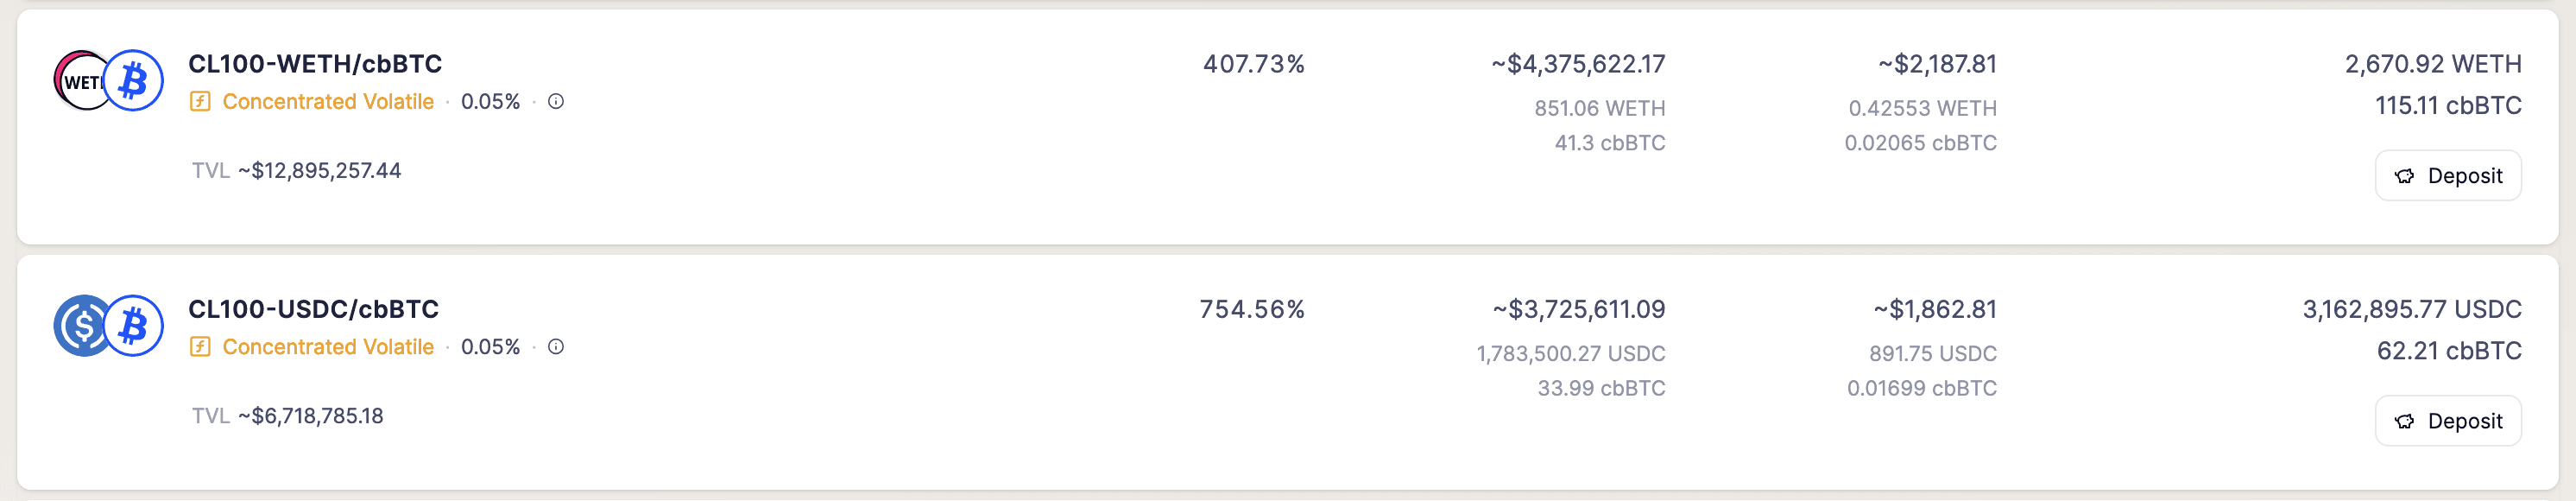This screenshot has width=2576, height=501.
Task: Deposit into the CL100-WETH/cbBTC pool
Action: (x=2447, y=176)
